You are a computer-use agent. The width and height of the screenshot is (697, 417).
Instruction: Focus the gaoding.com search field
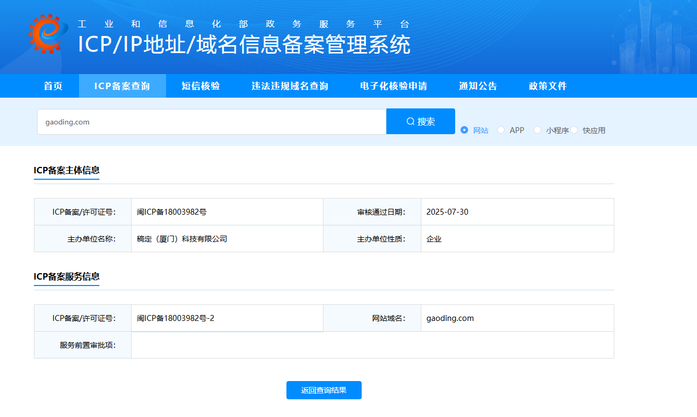(x=212, y=122)
